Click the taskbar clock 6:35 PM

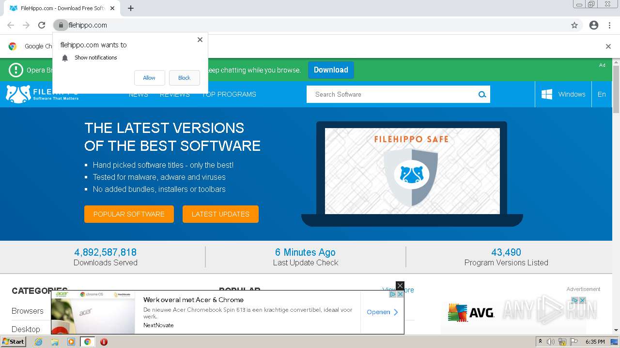point(595,342)
